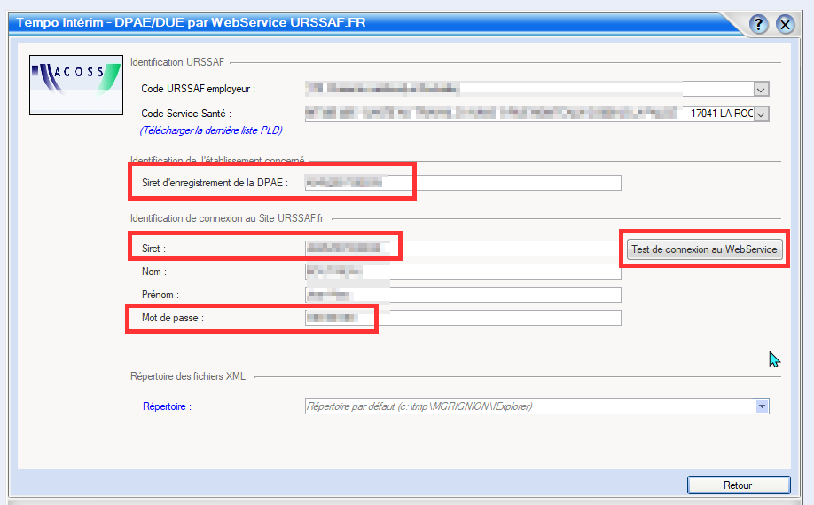Click the help question mark icon
Screen dimensions: 814x505
758,24
